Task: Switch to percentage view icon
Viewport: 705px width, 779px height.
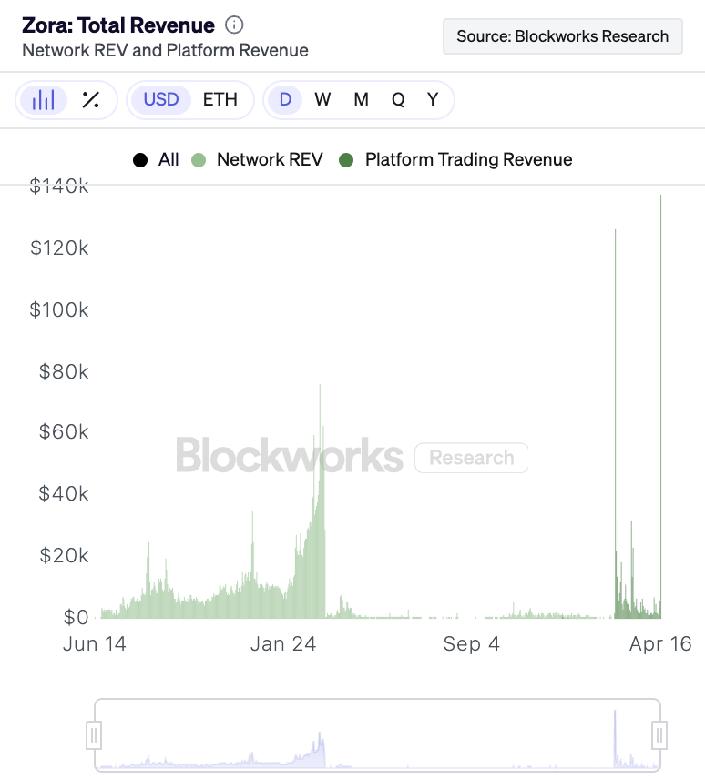Action: [x=90, y=100]
